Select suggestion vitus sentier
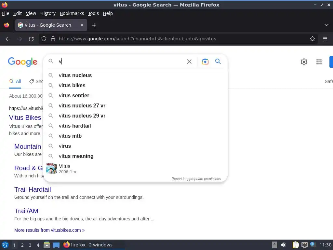Image resolution: width=333 pixels, height=250 pixels. tap(135, 96)
